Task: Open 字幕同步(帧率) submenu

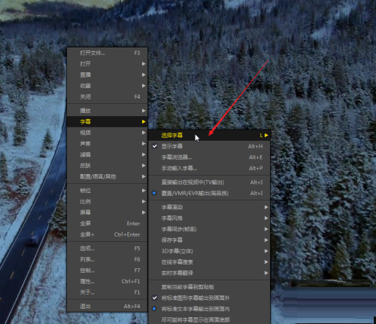Action: click(210, 229)
